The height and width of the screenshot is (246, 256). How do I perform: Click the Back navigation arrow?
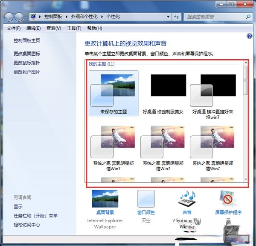tap(9, 17)
